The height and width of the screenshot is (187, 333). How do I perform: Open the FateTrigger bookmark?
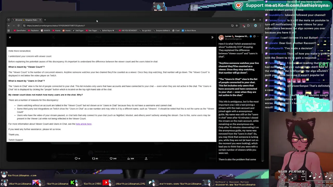(x=78, y=30)
